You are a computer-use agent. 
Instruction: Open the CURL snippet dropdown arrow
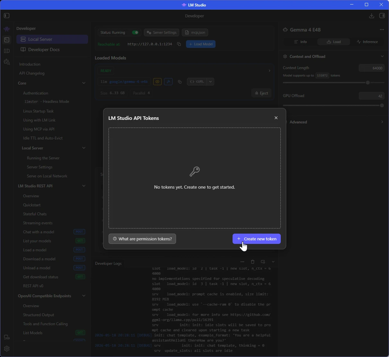point(210,82)
